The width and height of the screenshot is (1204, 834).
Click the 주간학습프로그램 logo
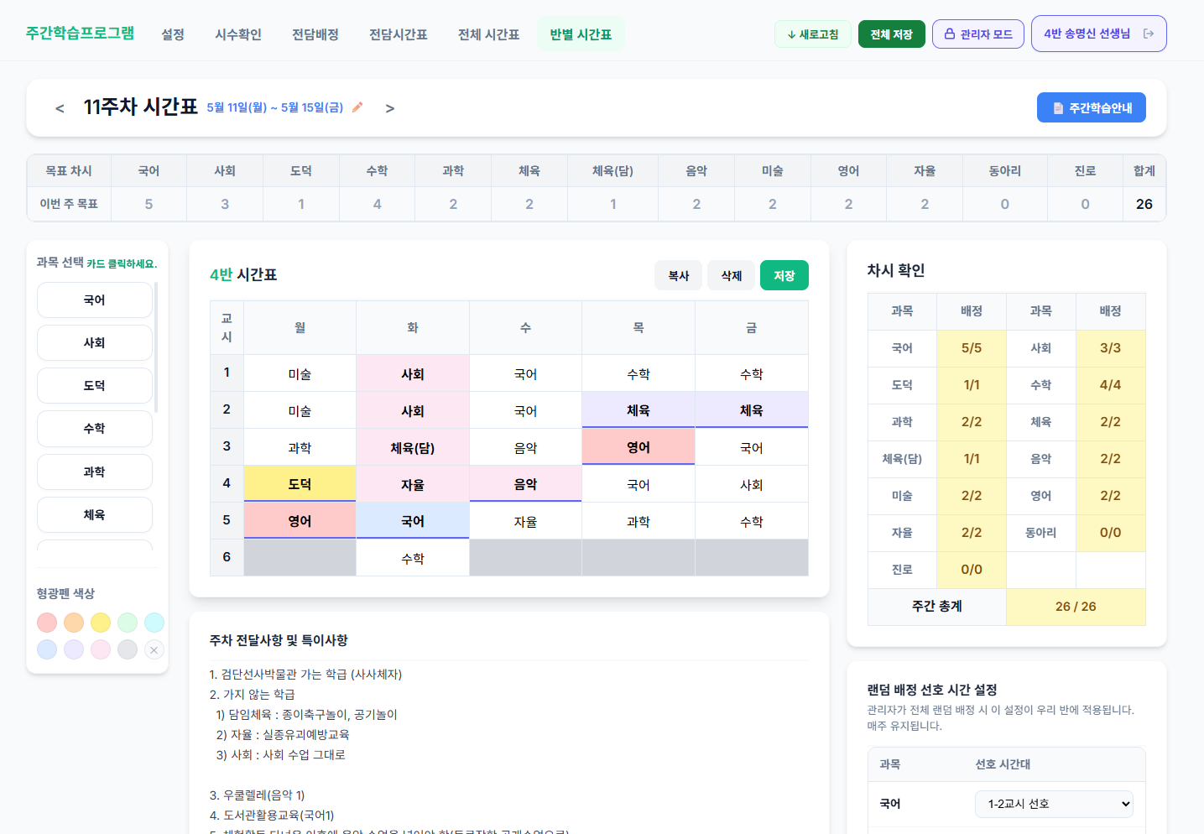point(80,34)
